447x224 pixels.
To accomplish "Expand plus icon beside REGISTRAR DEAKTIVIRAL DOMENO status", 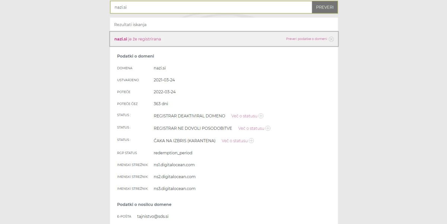I will [x=261, y=116].
